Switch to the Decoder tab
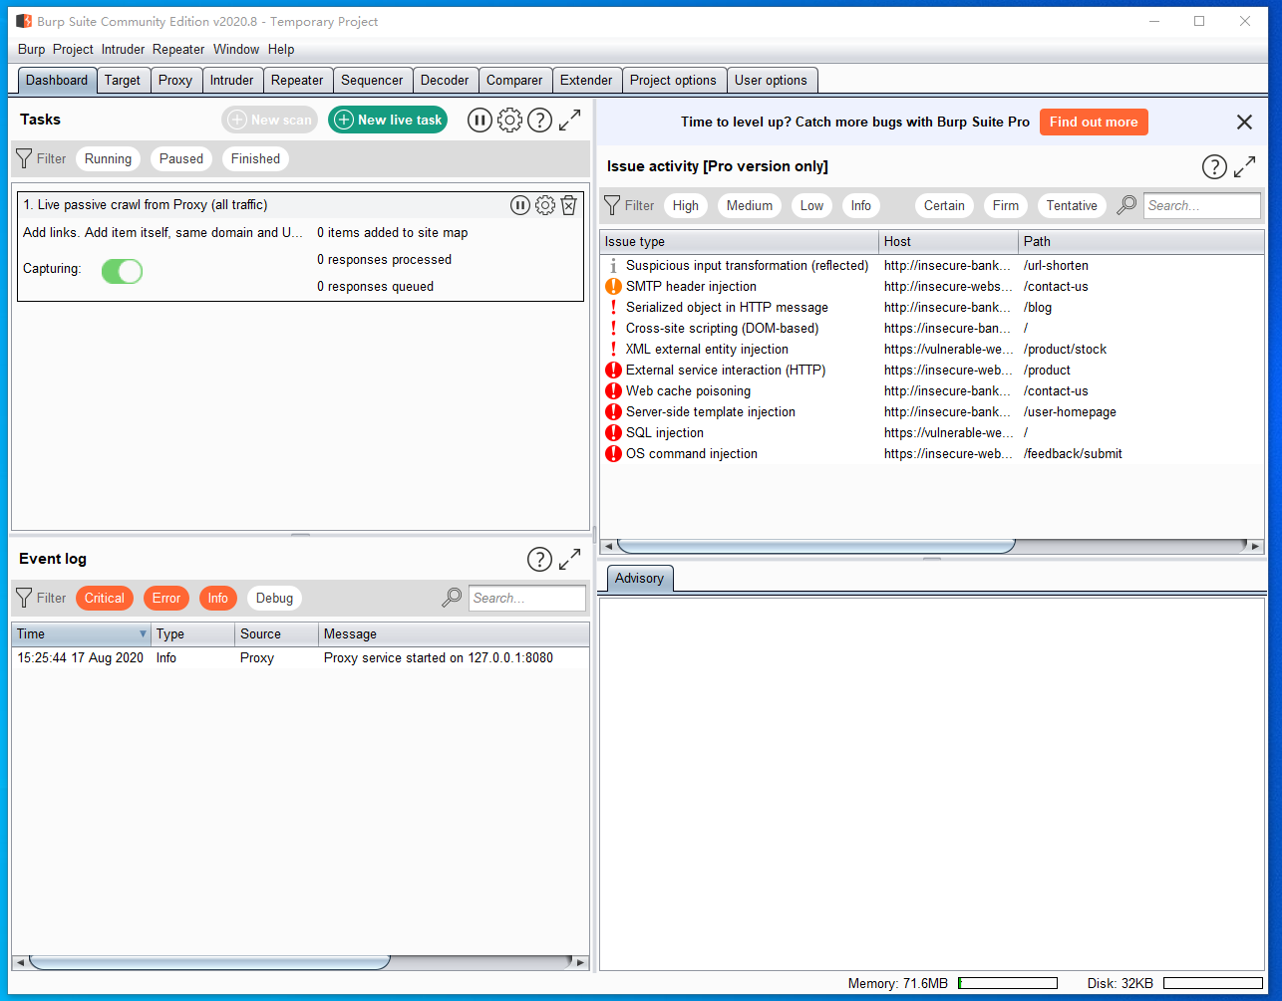 click(445, 81)
